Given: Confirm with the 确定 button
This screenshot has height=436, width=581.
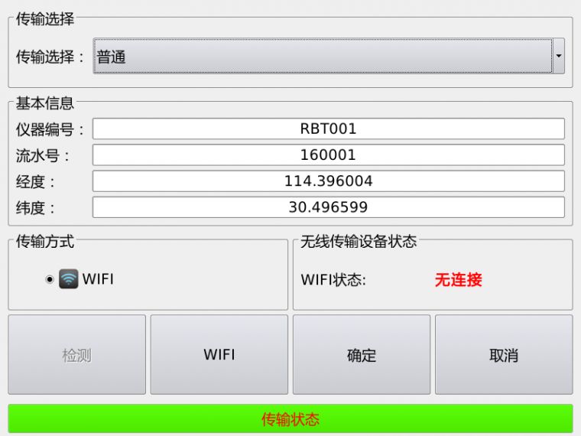Looking at the screenshot, I should tap(361, 354).
